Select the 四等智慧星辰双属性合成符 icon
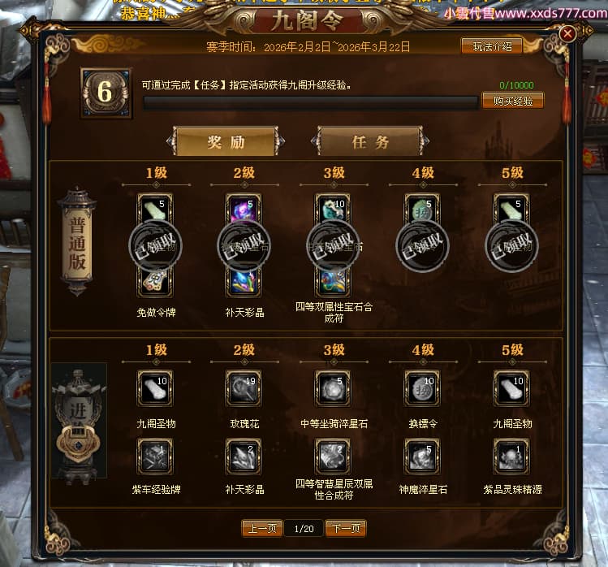Screen dimensions: 608x567 [333, 457]
